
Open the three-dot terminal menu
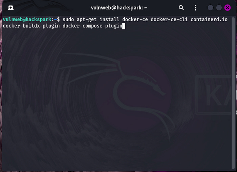tap(195, 8)
